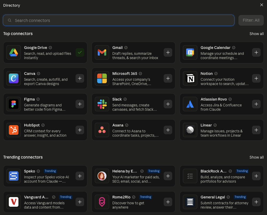Add the Linear connector
Image resolution: width=267 pixels, height=215 pixels.
(x=256, y=130)
